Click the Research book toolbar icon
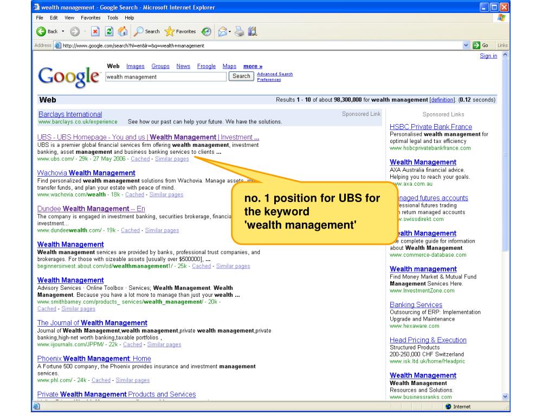555x416 pixels. 253,31
